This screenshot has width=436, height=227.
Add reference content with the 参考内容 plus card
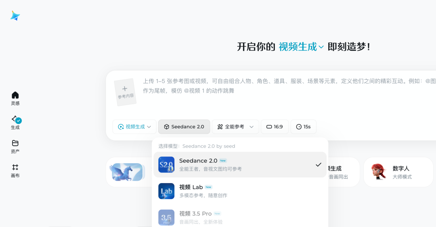click(x=125, y=92)
